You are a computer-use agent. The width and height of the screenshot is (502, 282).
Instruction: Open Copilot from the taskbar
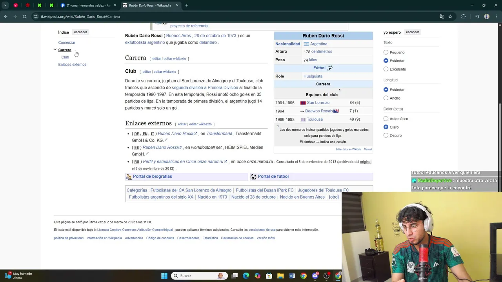point(257,276)
